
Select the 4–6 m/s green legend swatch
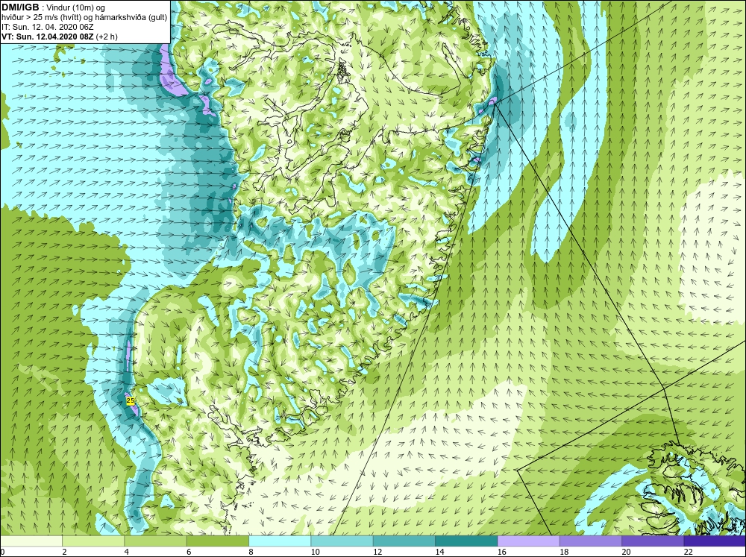coord(156,541)
